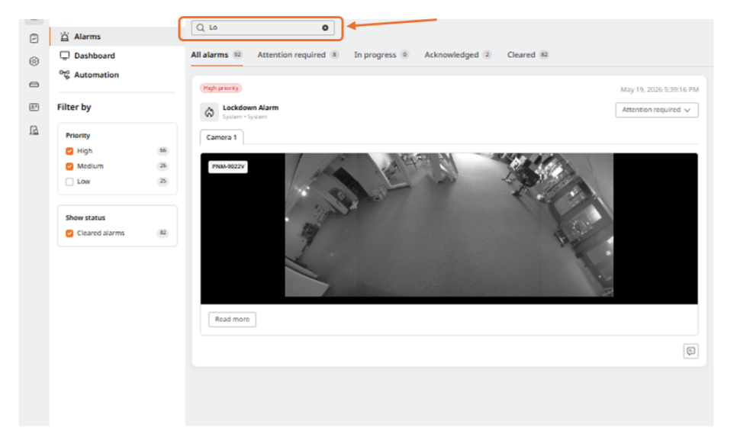The width and height of the screenshot is (737, 444).
Task: Switch to the In progress tab
Action: coord(381,55)
